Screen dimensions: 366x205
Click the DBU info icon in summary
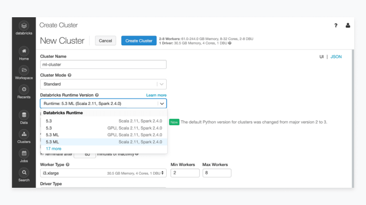point(230,43)
